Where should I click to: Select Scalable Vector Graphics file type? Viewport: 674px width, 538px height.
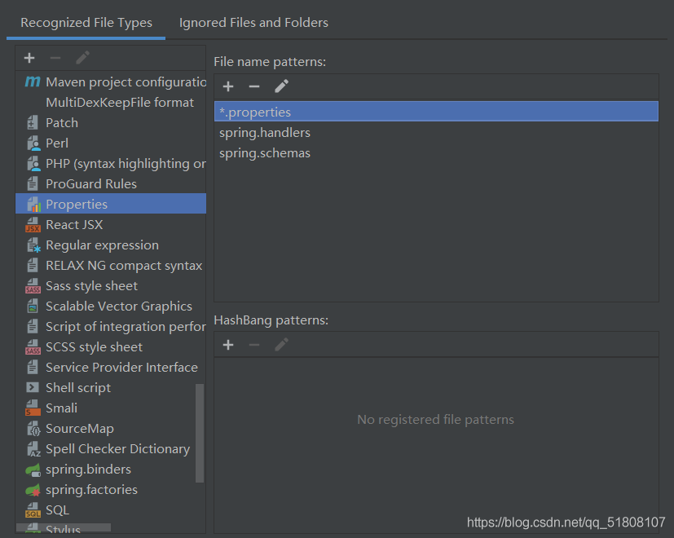click(119, 306)
